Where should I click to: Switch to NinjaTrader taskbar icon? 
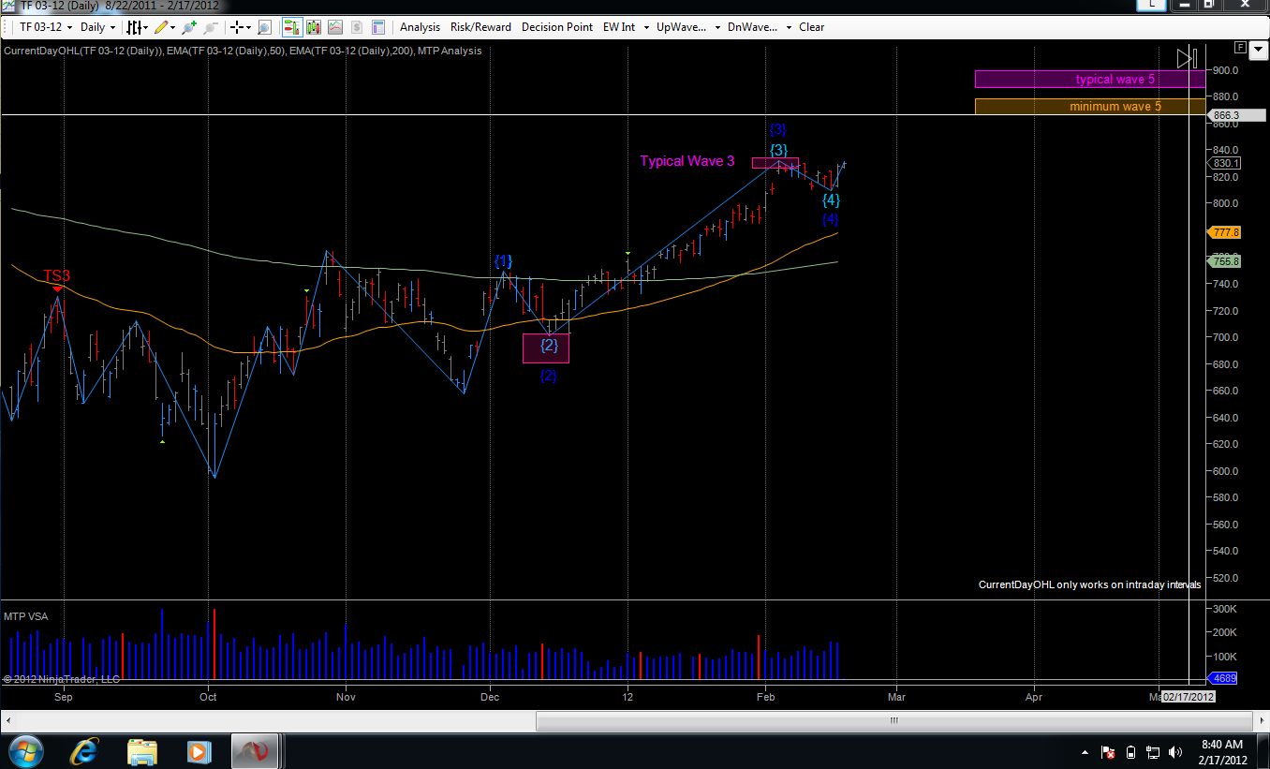[253, 751]
